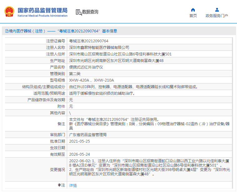Image resolution: width=237 pixels, height=194 pixels.
Task: Click the 境内医疗器械（注册）基本信息 heading
Action: click(61, 31)
